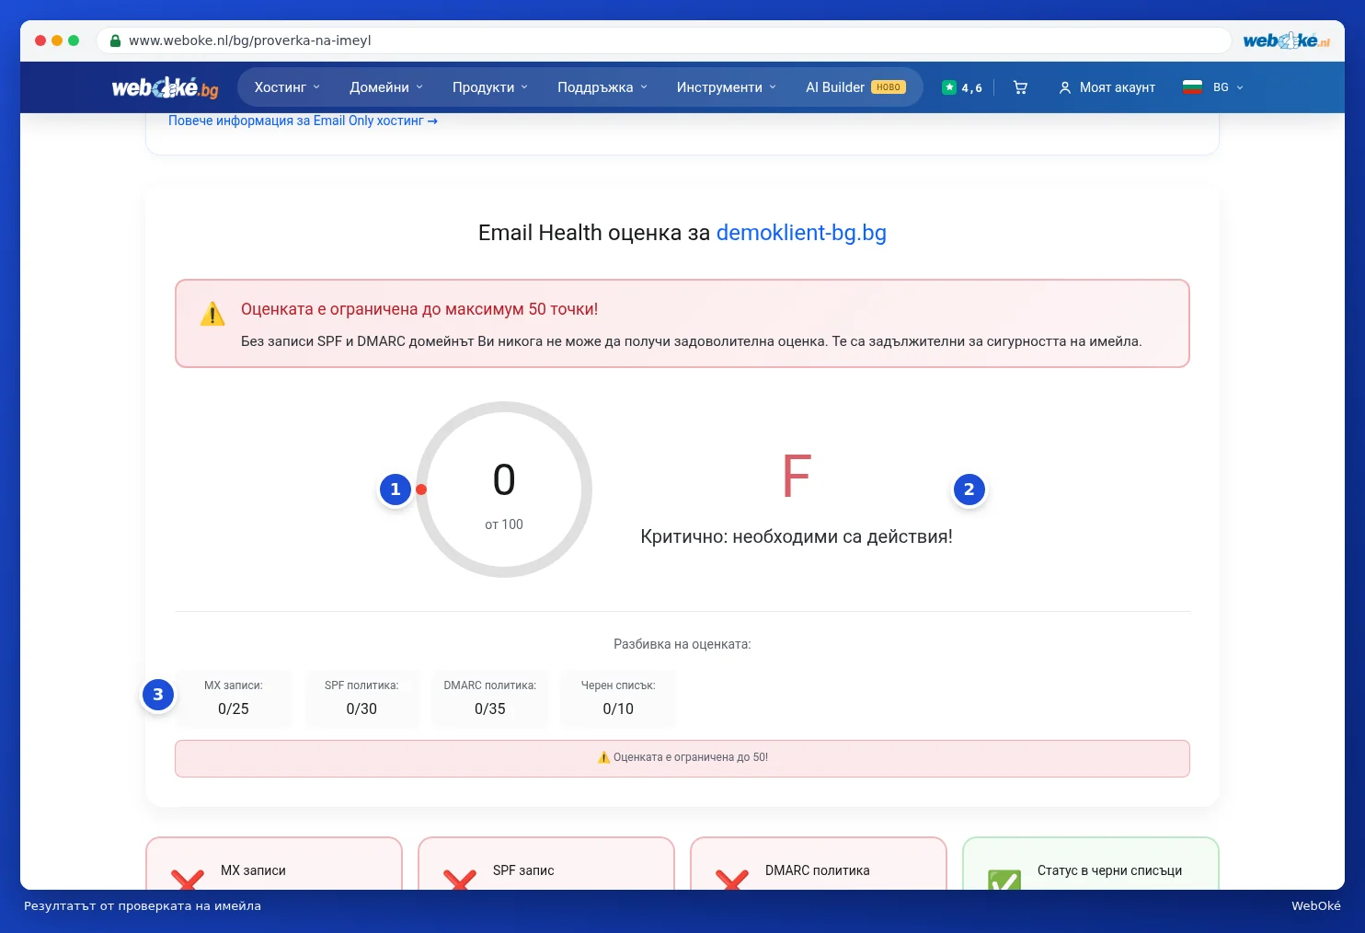Click the blue numbered marker 3
Image resolution: width=1365 pixels, height=933 pixels.
(158, 695)
